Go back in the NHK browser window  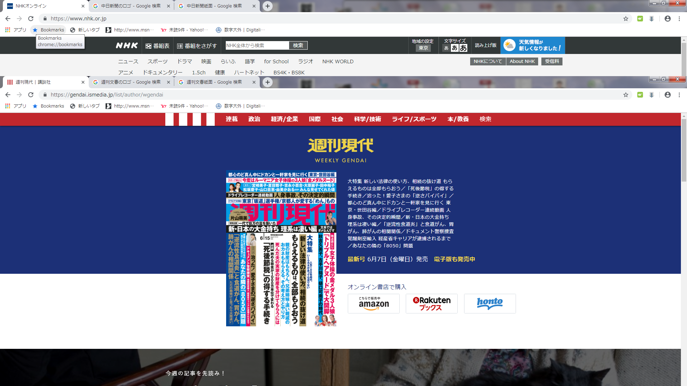[x=8, y=19]
